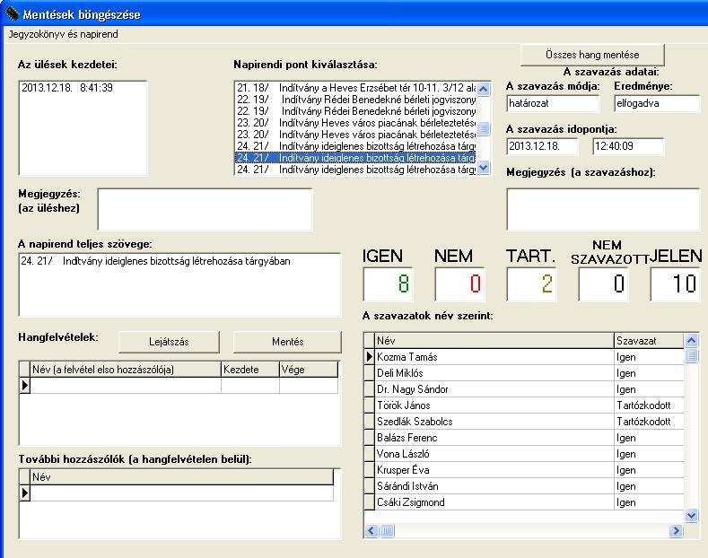
Task: Select the Szedlák Szabolcs row
Action: point(524,422)
